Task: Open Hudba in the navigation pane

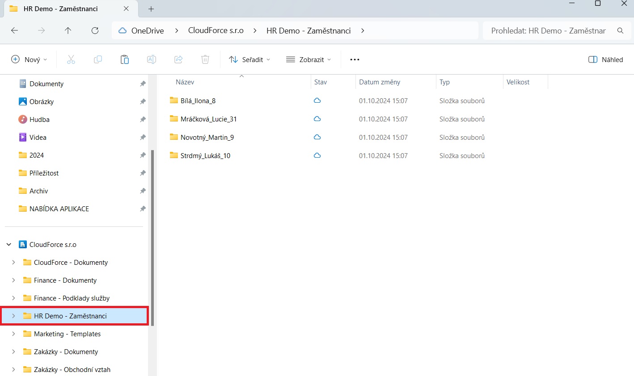Action: [39, 119]
